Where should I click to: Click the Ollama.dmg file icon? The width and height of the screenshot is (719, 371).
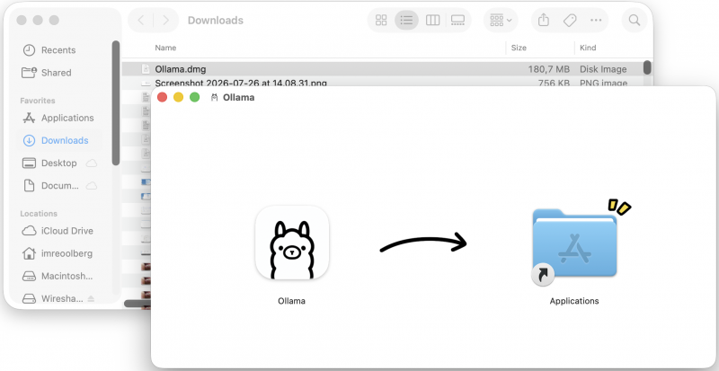146,69
